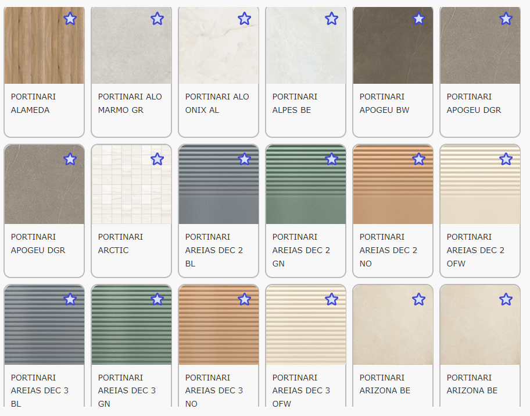Click the star on Portinari Alo Marmo GR
The height and width of the screenshot is (416, 530).
point(157,19)
